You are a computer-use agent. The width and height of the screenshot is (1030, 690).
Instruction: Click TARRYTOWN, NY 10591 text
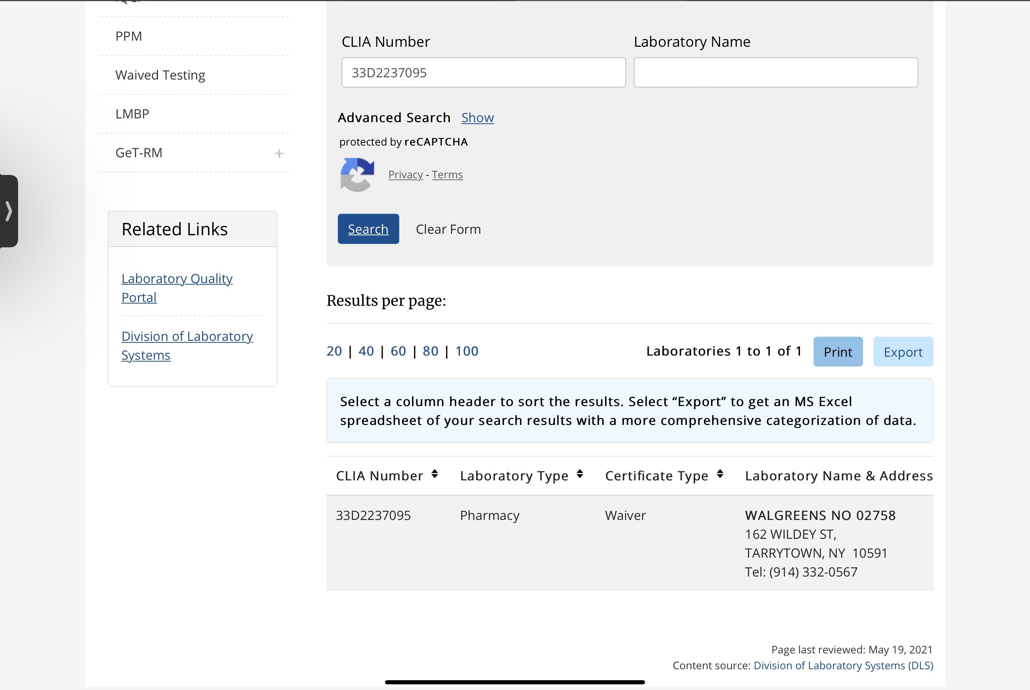point(816,553)
